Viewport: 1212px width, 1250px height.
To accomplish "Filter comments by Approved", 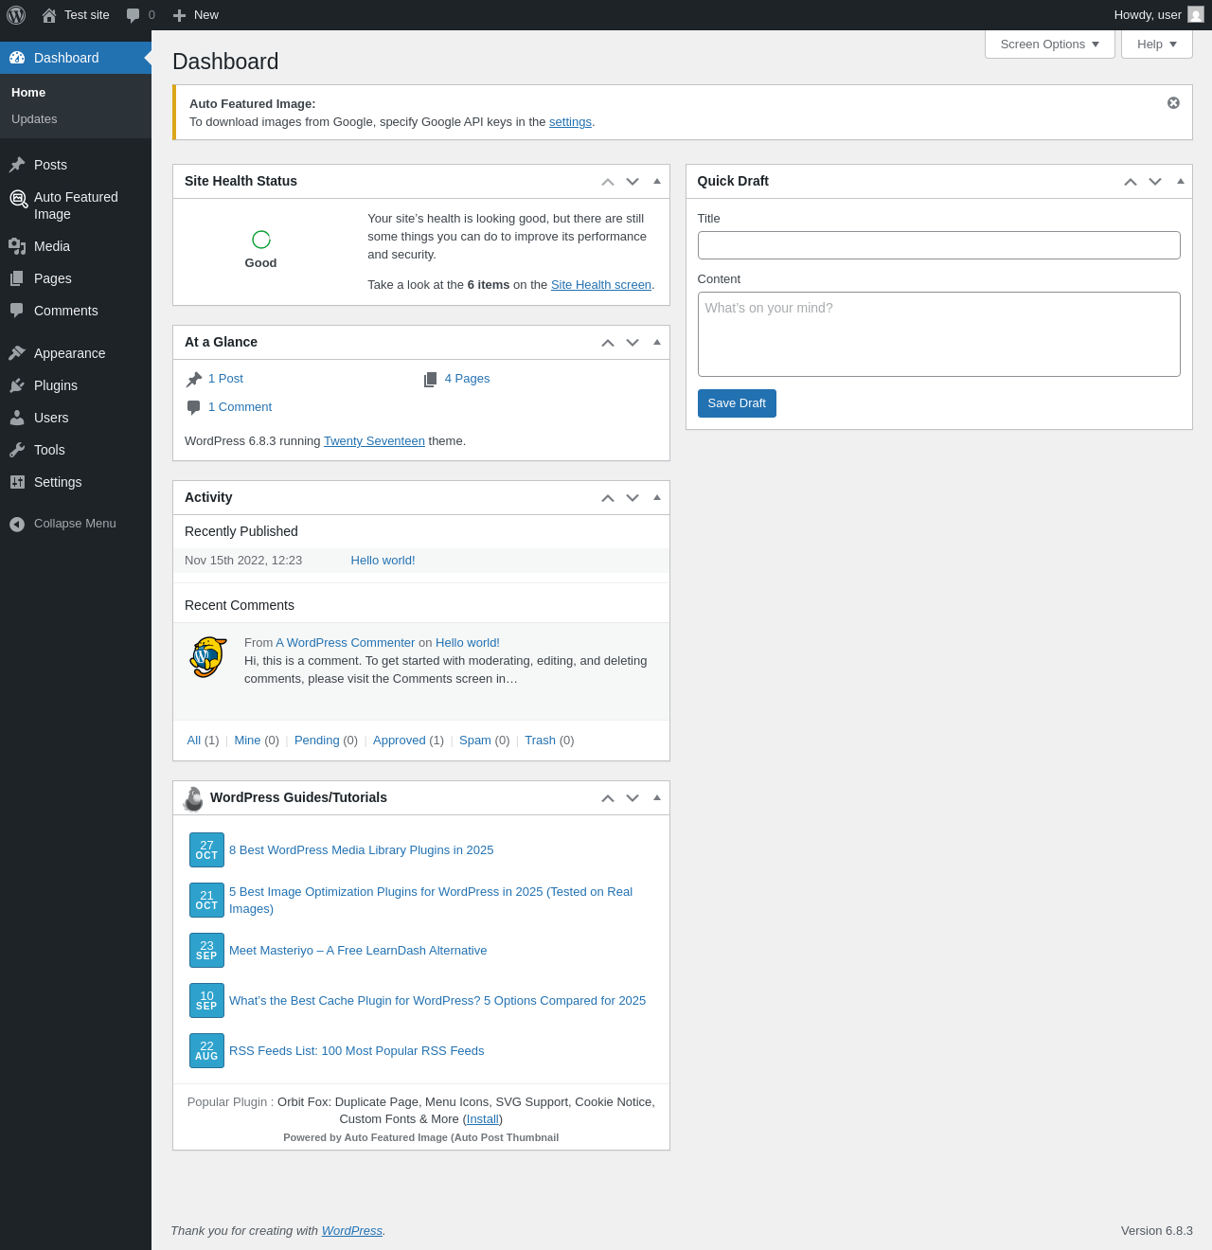I will 400,741.
